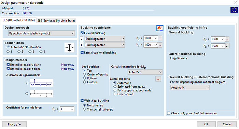Select section class 3 radio button
The image size is (239, 129).
(30, 52)
